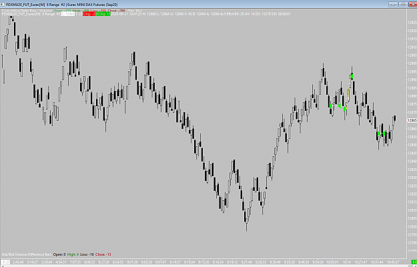Click the 10:03:01 time axis label
The height and width of the screenshot is (267, 417).
[x=332, y=262]
